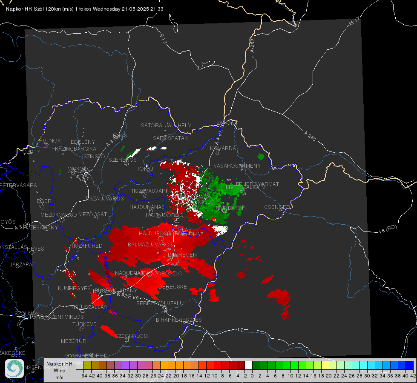
Task: Select the dark blue swatch between 40 and 42
Action: click(410, 365)
